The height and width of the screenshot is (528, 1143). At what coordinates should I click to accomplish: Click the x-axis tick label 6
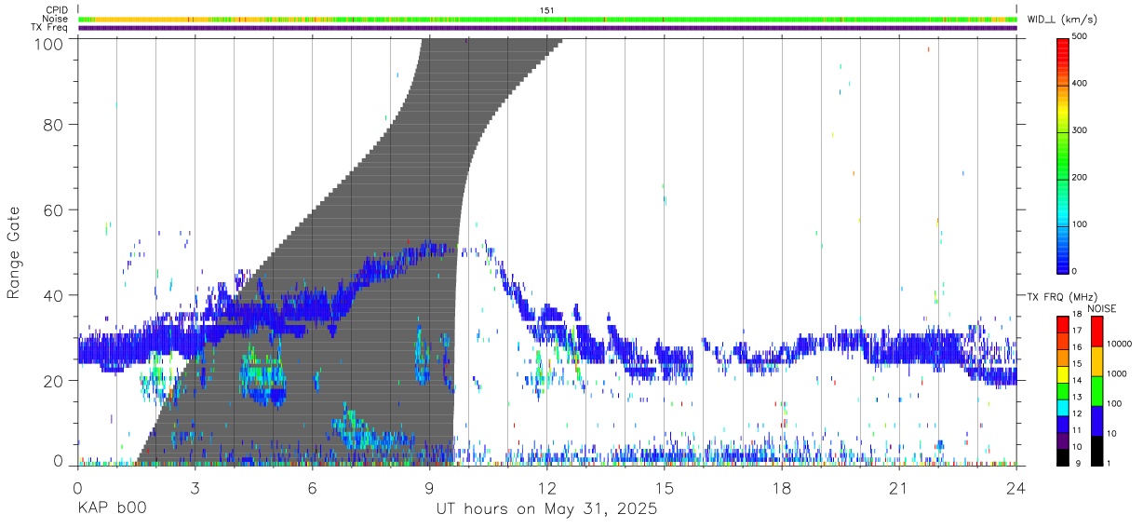[x=312, y=487]
